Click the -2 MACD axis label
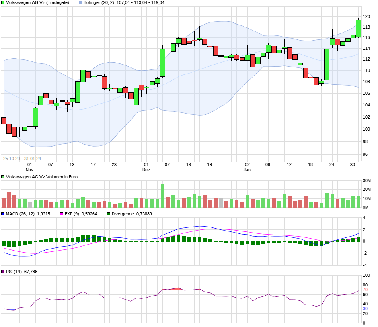 click(364, 253)
